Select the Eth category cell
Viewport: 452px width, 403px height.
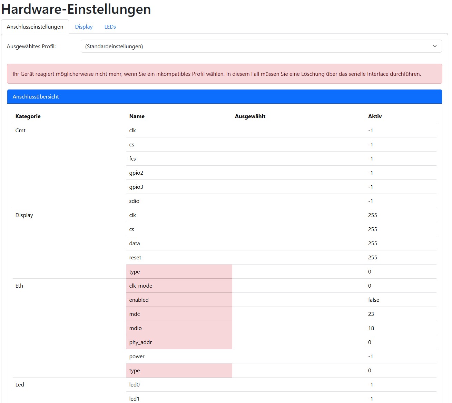pos(19,286)
